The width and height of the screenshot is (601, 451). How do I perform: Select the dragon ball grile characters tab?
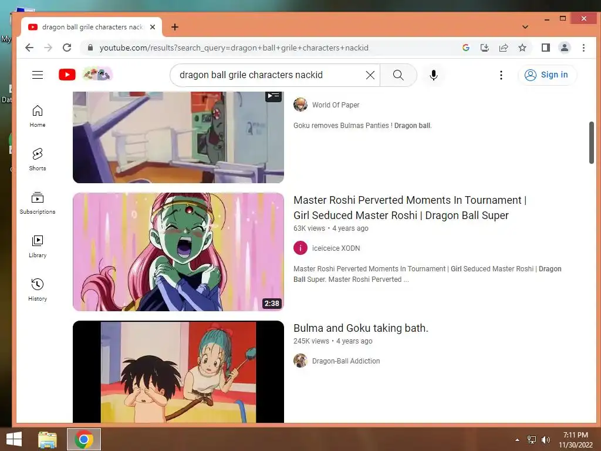tap(91, 27)
